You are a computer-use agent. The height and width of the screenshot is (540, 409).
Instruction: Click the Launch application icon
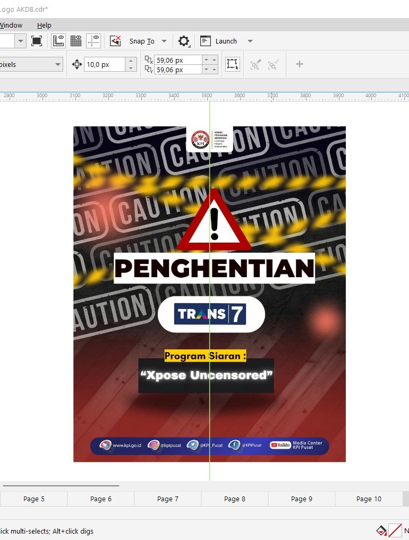pyautogui.click(x=206, y=41)
